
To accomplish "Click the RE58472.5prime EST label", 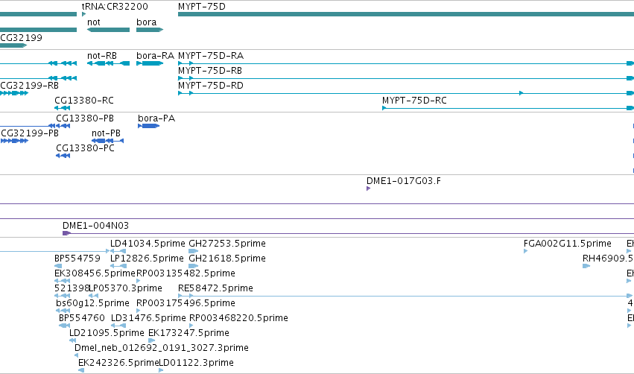I will [x=215, y=288].
